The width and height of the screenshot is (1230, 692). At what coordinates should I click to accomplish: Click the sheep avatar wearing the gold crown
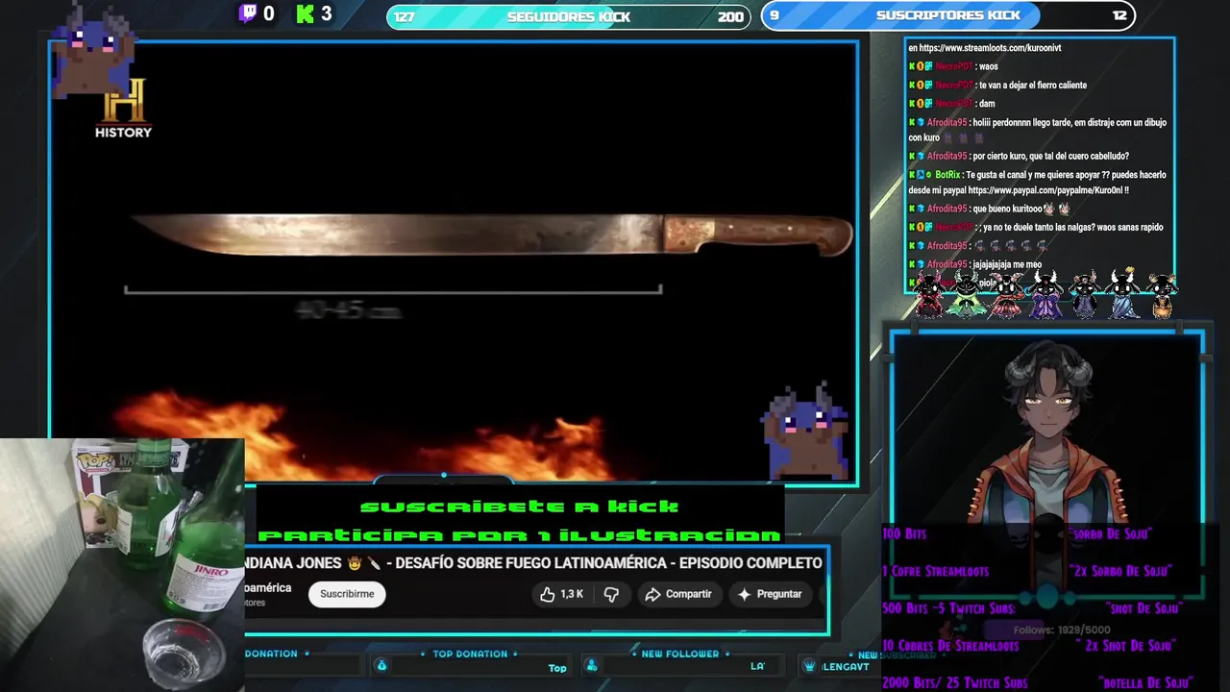pyautogui.click(x=1122, y=293)
